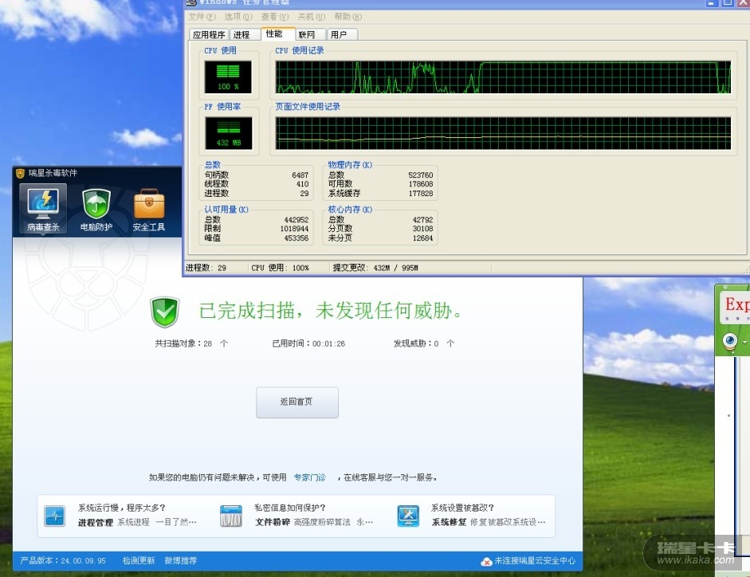This screenshot has width=750, height=577.
Task: Click 共扫描对象: 28 个 text
Action: click(191, 343)
